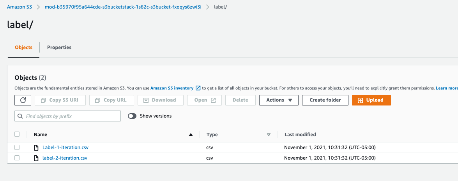The image size is (458, 181).
Task: Select checkbox for Label-1-iteration.csv
Action: (x=17, y=148)
